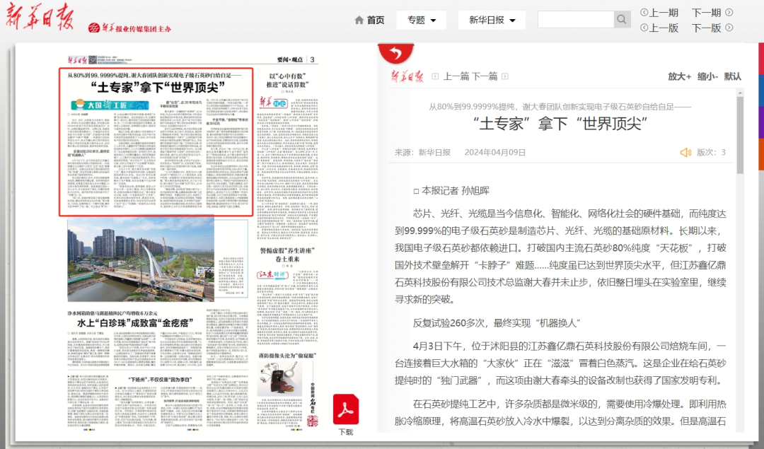Click the 要闻·观点 page header label
This screenshot has width=764, height=449.
(290, 59)
